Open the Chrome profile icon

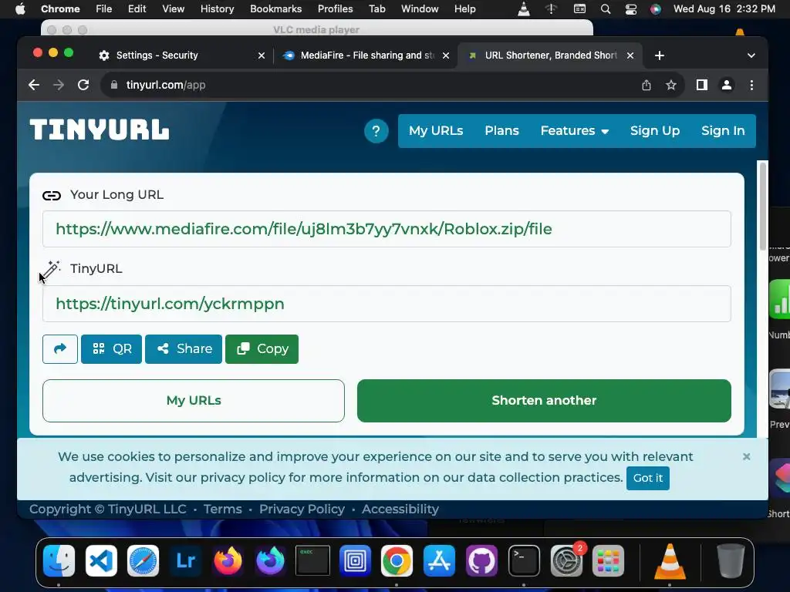click(727, 85)
